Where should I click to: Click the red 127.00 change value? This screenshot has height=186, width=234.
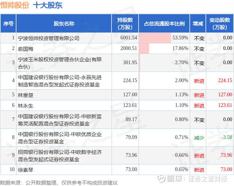[x=225, y=94]
